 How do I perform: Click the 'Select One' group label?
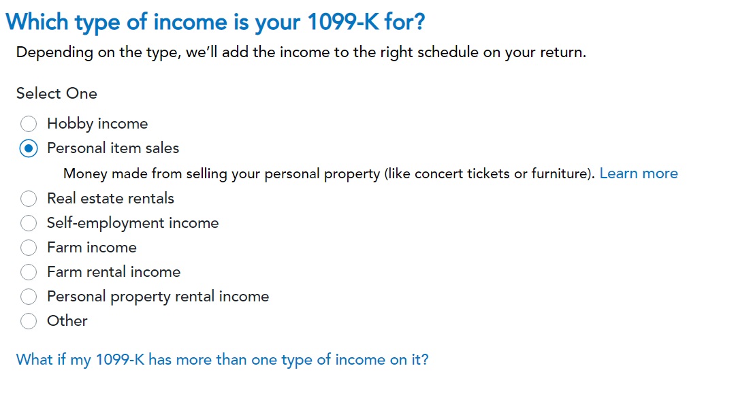[x=57, y=93]
